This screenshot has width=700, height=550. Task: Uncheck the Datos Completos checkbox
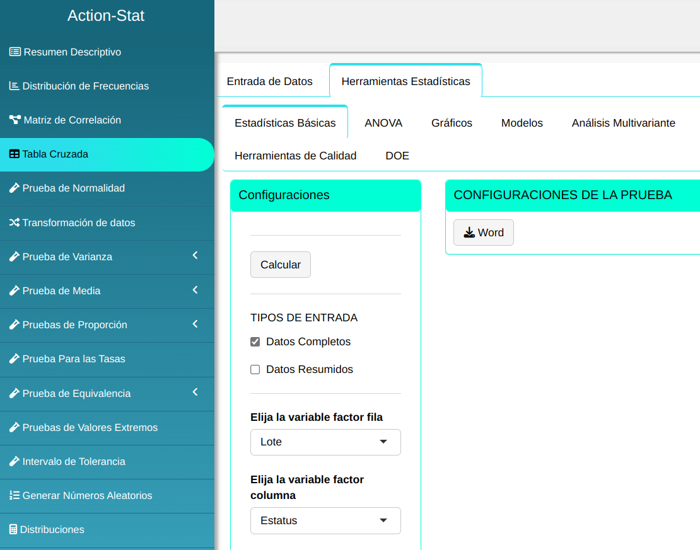[x=255, y=342]
